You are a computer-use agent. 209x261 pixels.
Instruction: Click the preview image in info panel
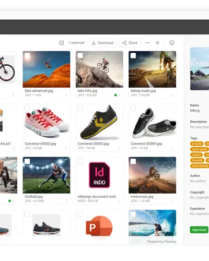coord(200,69)
